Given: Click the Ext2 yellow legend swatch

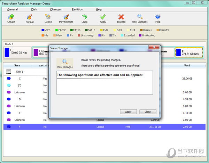Looking at the screenshot, I should tap(101, 30).
